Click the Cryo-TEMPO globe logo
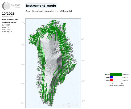The width and height of the screenshot is (131, 109). [x=6, y=6]
